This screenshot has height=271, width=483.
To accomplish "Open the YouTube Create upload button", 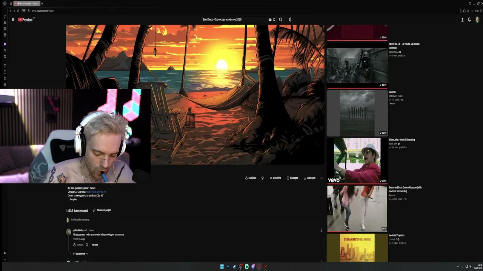I will coord(462,20).
